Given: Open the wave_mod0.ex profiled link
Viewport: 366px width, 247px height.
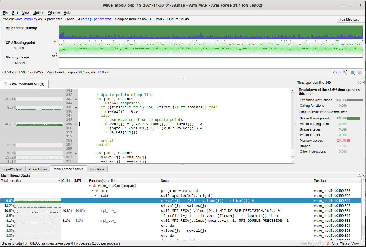Looking at the screenshot, I should (26, 19).
